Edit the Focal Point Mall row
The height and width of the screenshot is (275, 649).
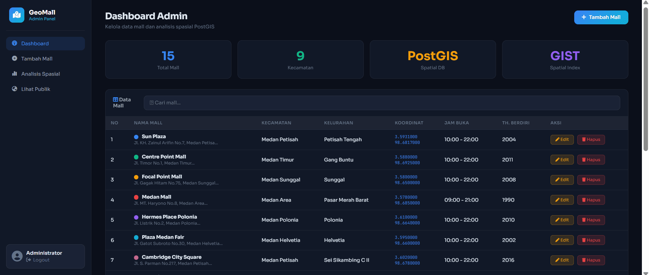pyautogui.click(x=562, y=180)
